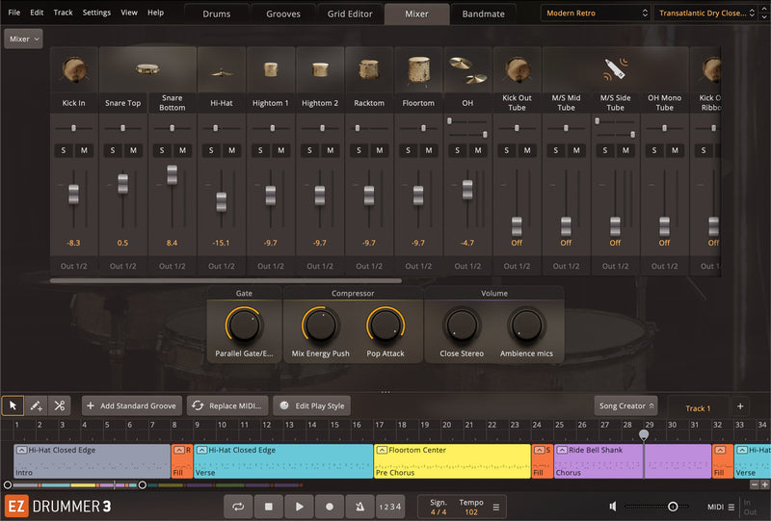This screenshot has height=521, width=771.
Task: Solo the Kick In channel
Action: point(64,150)
